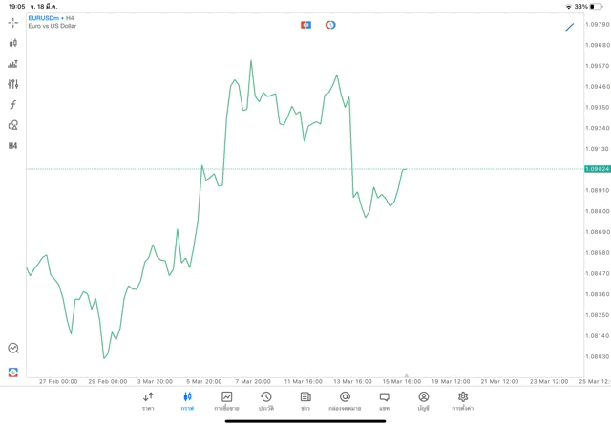
Task: Open chart settings sliders icon
Action: 13,84
